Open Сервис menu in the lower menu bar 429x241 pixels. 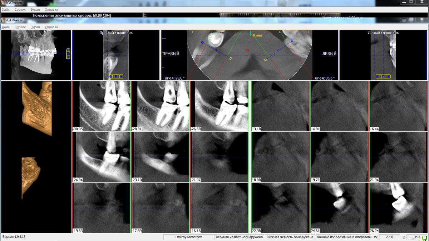tap(20, 27)
